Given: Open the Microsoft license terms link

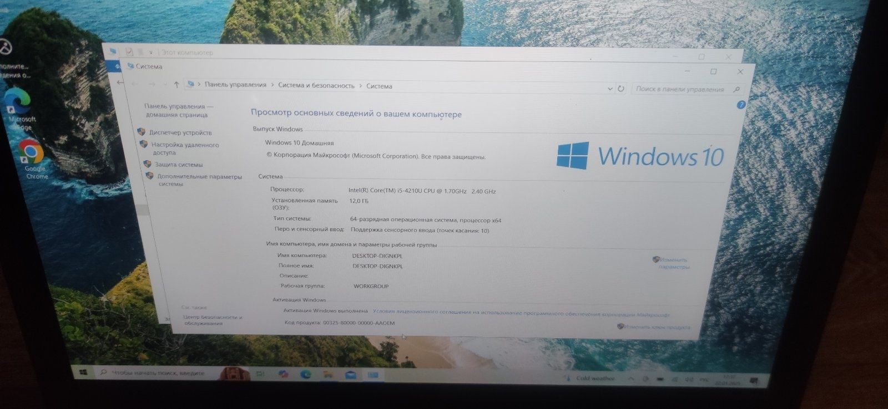Looking at the screenshot, I should pos(521,313).
